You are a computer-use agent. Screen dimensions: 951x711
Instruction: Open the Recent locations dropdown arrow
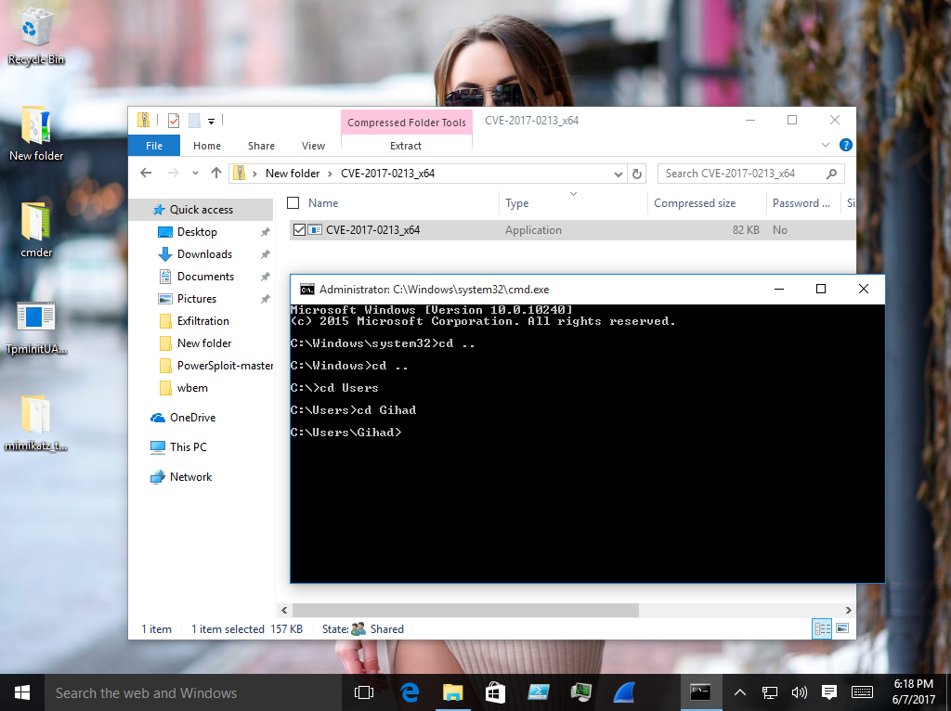pyautogui.click(x=195, y=174)
